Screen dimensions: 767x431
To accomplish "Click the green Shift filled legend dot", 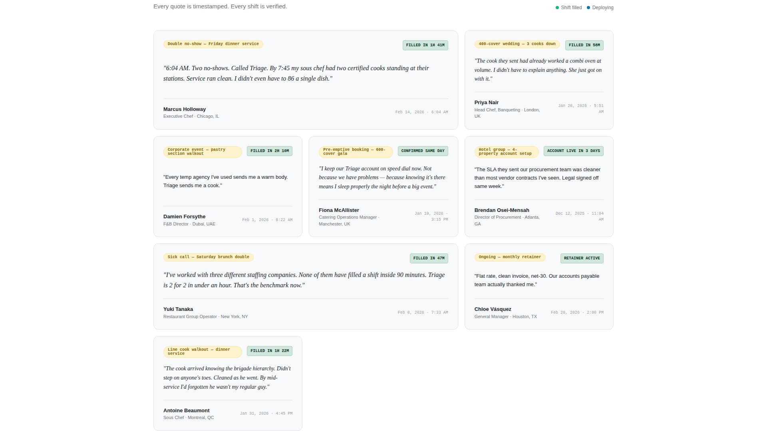I will (557, 8).
